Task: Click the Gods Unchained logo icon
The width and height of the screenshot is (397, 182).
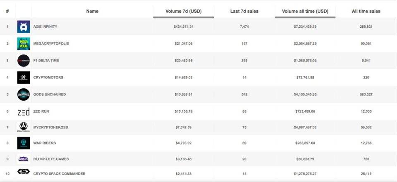Action: coord(24,95)
